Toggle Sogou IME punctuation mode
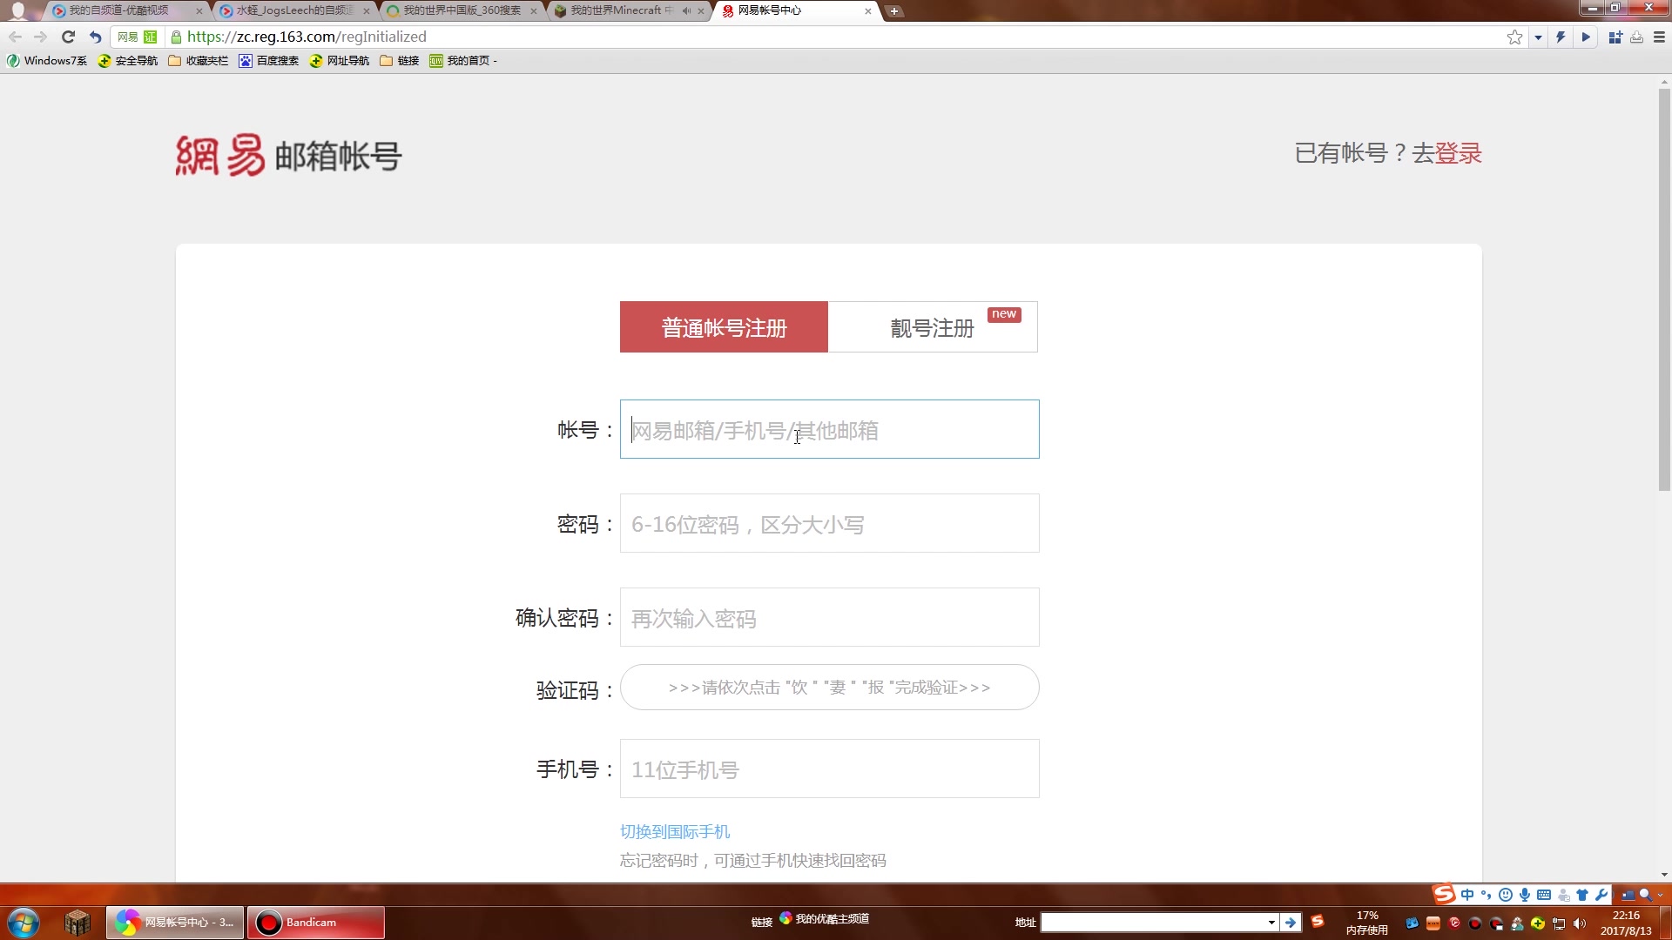This screenshot has width=1672, height=940. tap(1487, 895)
